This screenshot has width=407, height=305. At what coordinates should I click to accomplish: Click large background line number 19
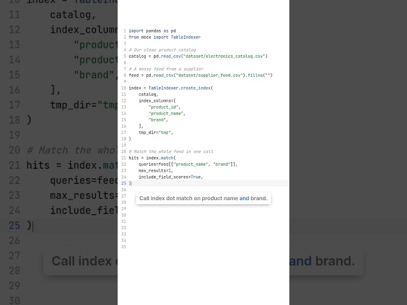coord(14,135)
